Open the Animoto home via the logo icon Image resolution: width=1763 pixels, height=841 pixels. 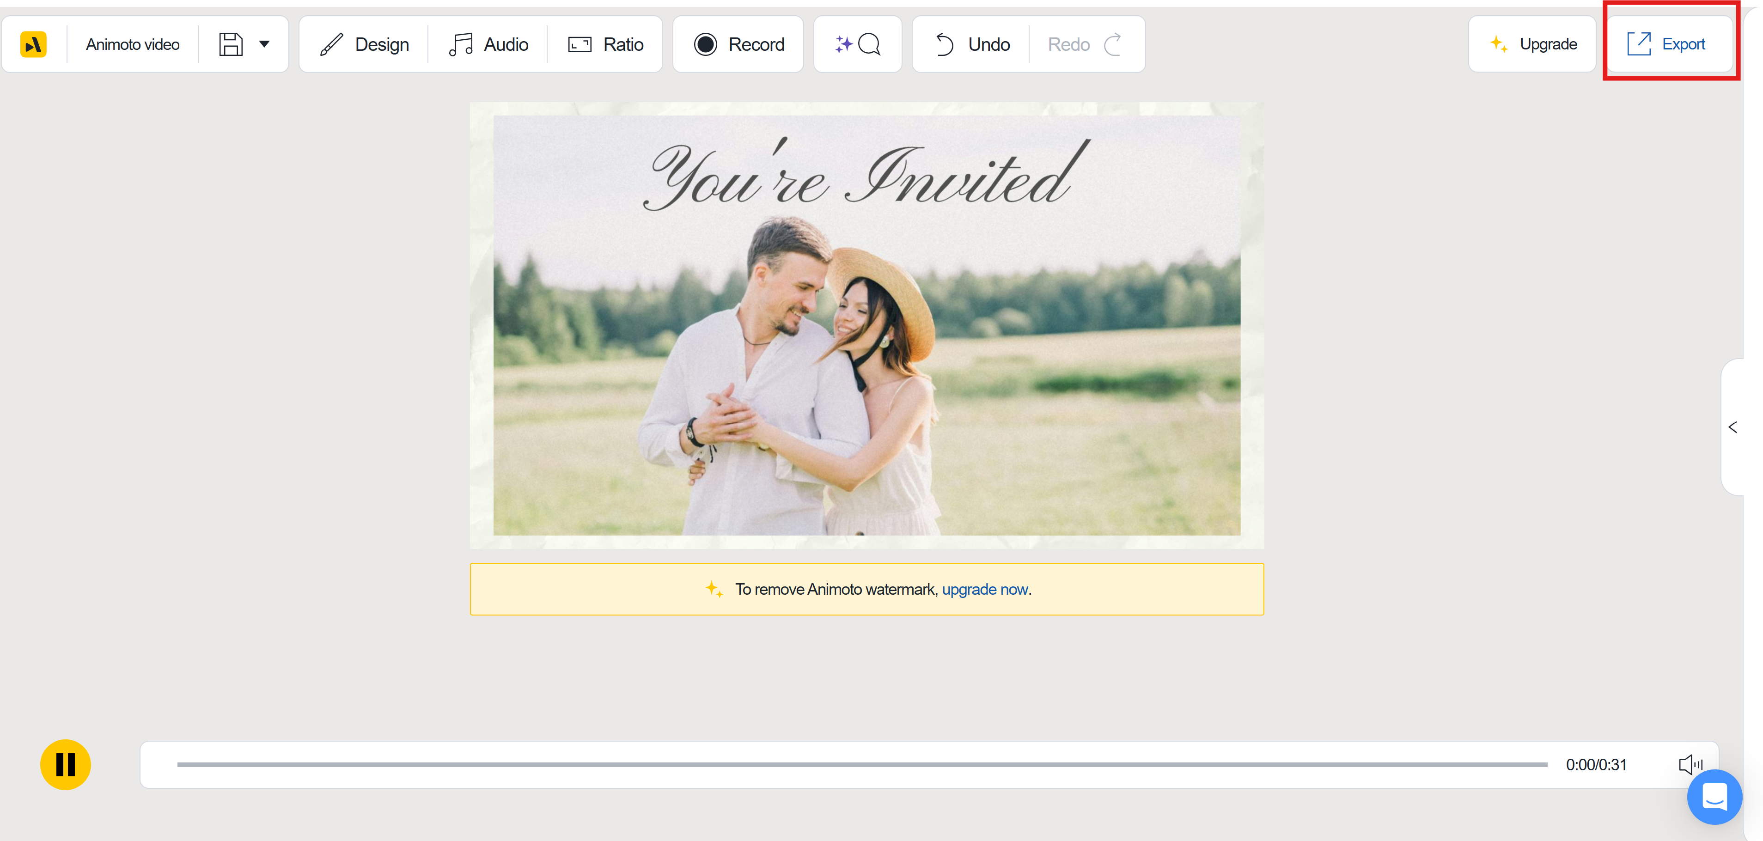33,44
